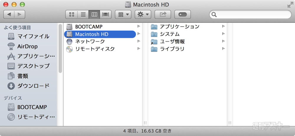Click the リモートディ… disc icon in sidebar
This screenshot has height=136, width=295.
[11, 117]
